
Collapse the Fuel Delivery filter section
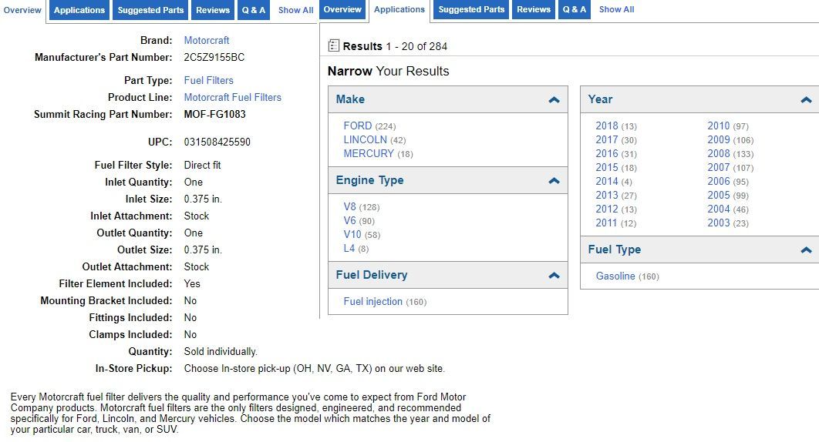tap(554, 276)
